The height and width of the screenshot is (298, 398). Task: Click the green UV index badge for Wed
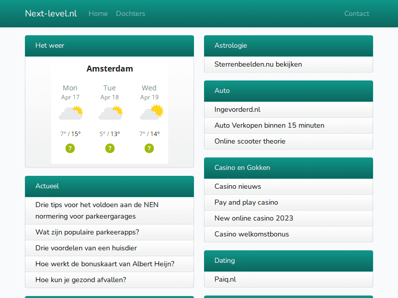[x=149, y=148]
